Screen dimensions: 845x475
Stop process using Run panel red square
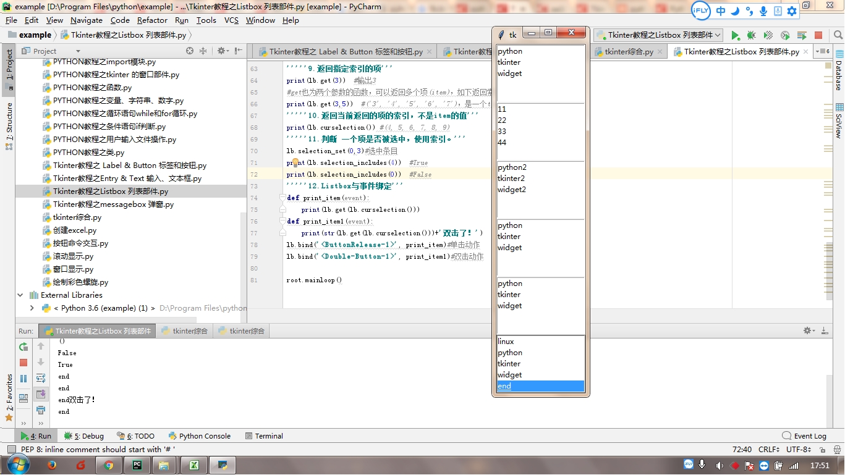click(23, 363)
